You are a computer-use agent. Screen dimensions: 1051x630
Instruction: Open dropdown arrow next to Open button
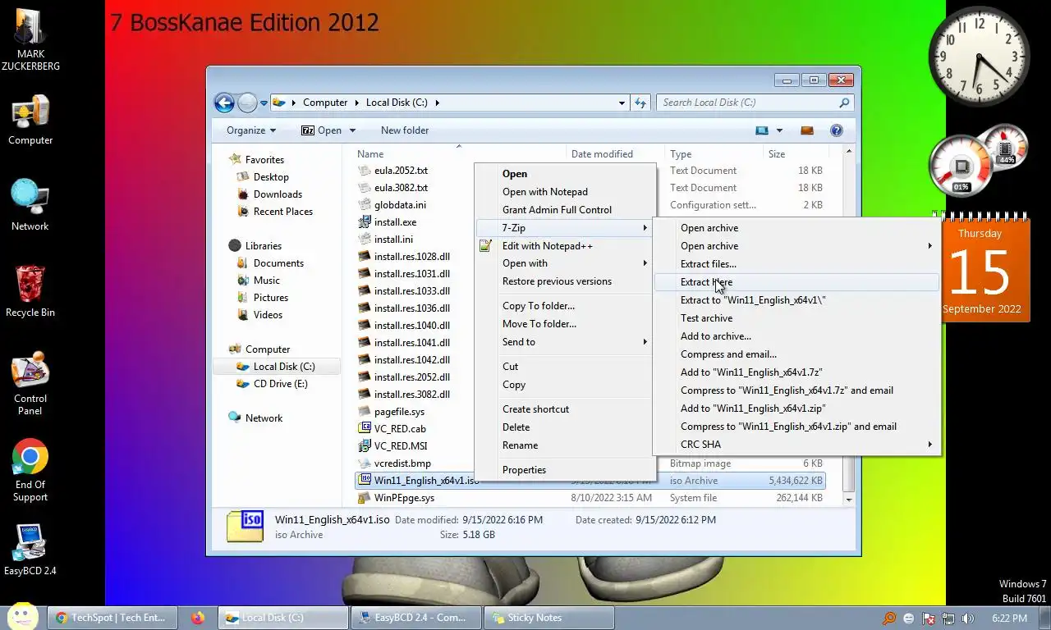[x=352, y=130]
